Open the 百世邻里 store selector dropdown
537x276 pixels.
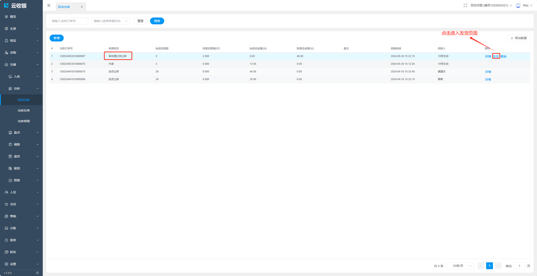coord(491,5)
